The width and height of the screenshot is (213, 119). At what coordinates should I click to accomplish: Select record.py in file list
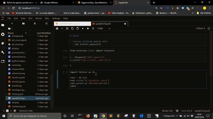(x=28, y=65)
